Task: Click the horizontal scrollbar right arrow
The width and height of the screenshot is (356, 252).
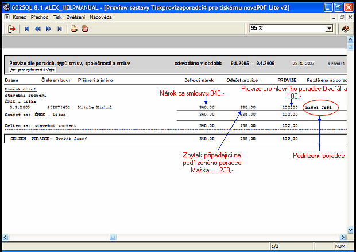Action: tap(343, 236)
